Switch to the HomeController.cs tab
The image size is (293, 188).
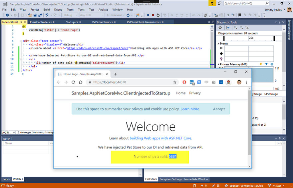(x=42, y=22)
